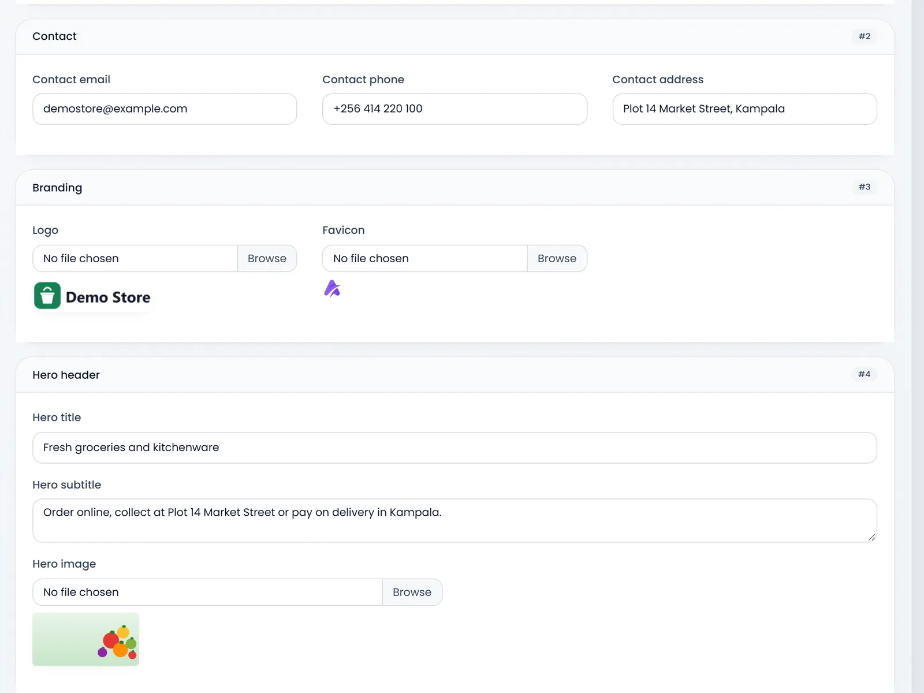Click the Branding section heading

57,188
